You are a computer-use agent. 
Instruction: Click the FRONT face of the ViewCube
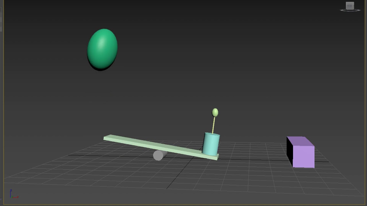(x=350, y=6)
